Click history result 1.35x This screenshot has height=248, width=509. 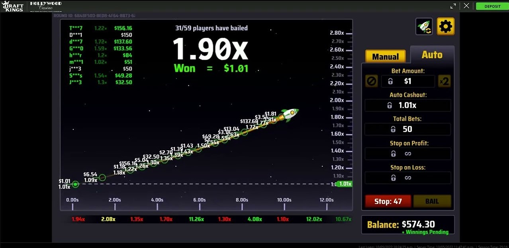point(137,219)
